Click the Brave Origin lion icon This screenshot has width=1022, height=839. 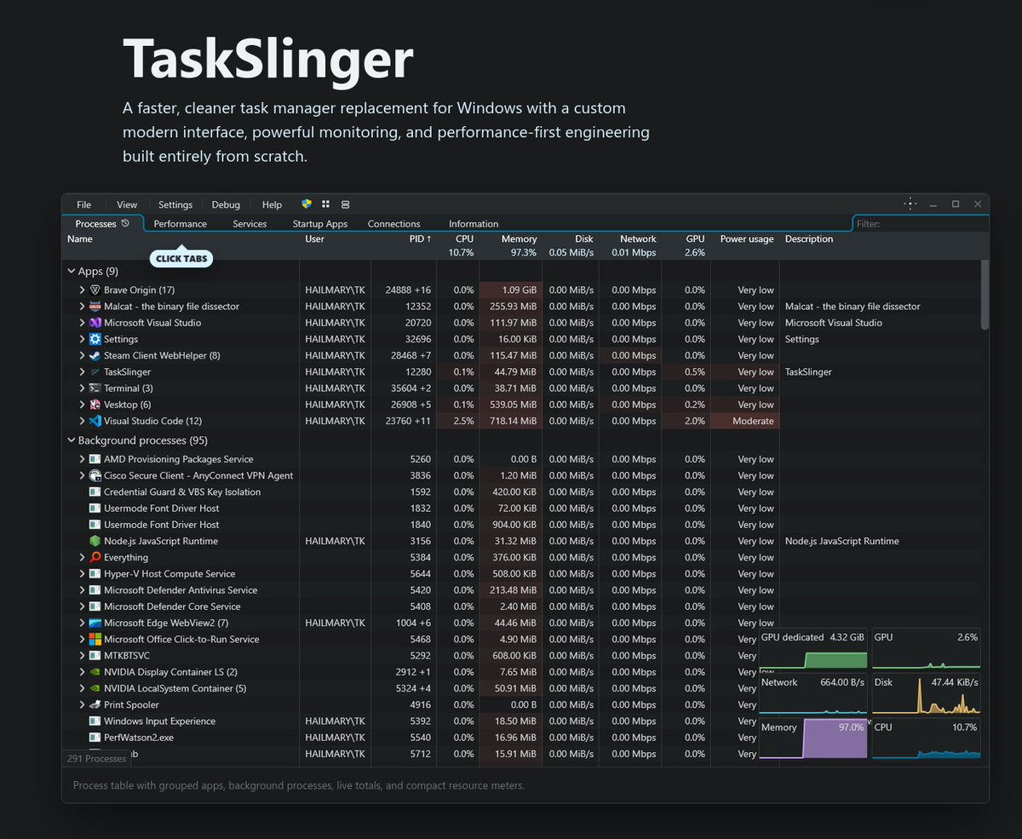(x=95, y=290)
